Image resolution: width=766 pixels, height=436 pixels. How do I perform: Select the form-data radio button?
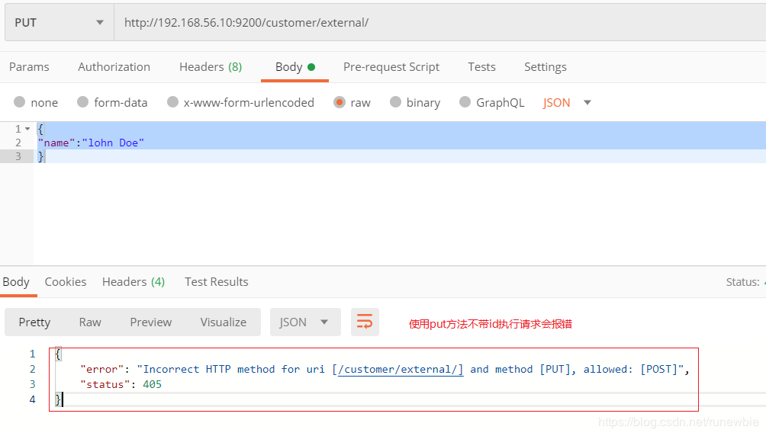[x=82, y=102]
